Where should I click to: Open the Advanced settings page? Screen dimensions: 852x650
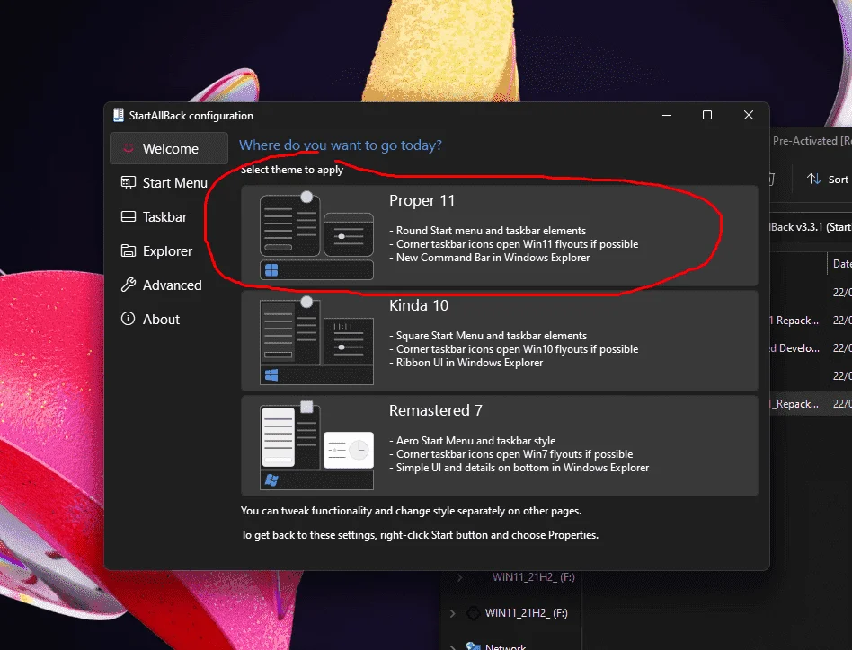click(x=169, y=285)
